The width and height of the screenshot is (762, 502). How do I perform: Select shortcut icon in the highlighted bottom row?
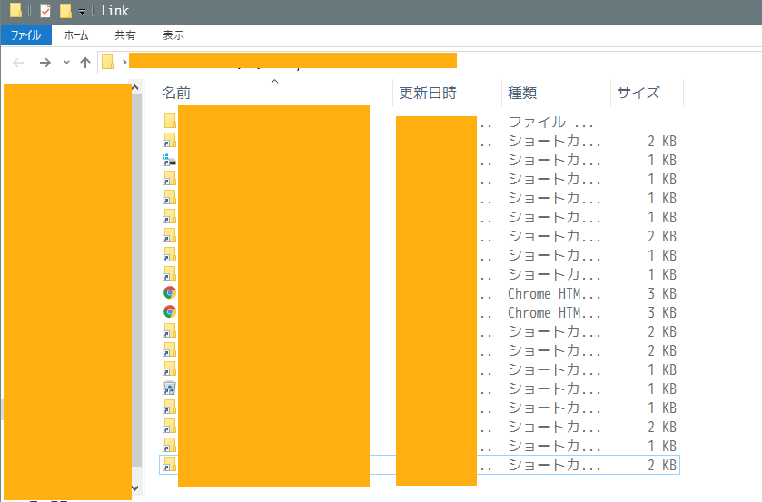pyautogui.click(x=169, y=464)
